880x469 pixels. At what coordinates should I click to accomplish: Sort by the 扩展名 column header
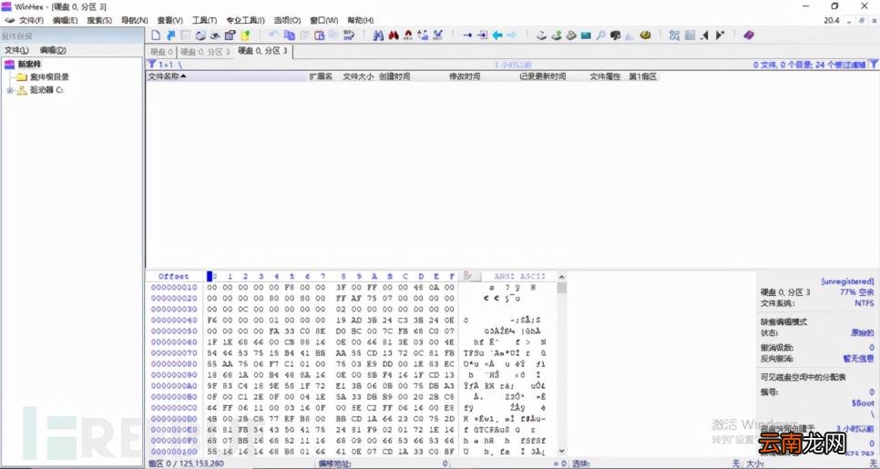[321, 76]
